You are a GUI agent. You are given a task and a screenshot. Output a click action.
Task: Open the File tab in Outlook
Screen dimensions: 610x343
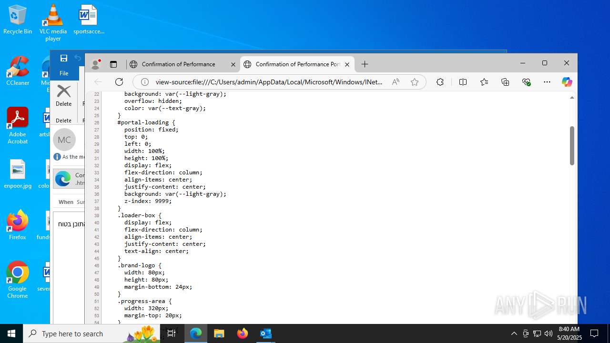(64, 73)
